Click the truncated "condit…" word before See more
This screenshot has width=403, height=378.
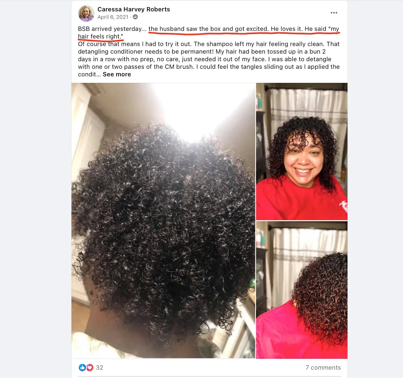click(89, 74)
